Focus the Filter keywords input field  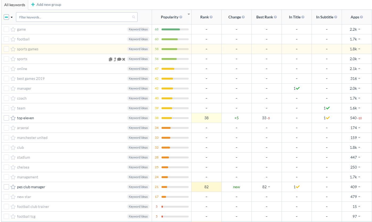pos(77,17)
